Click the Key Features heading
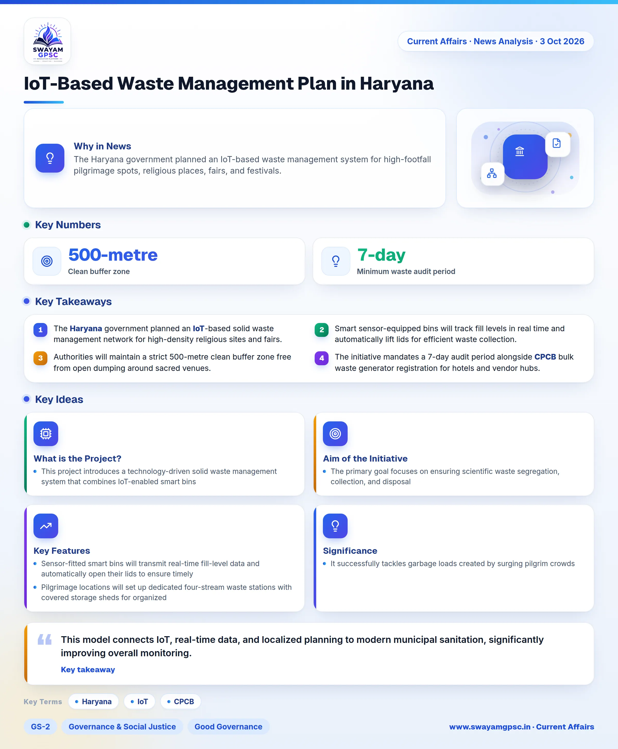618x749 pixels. point(62,551)
